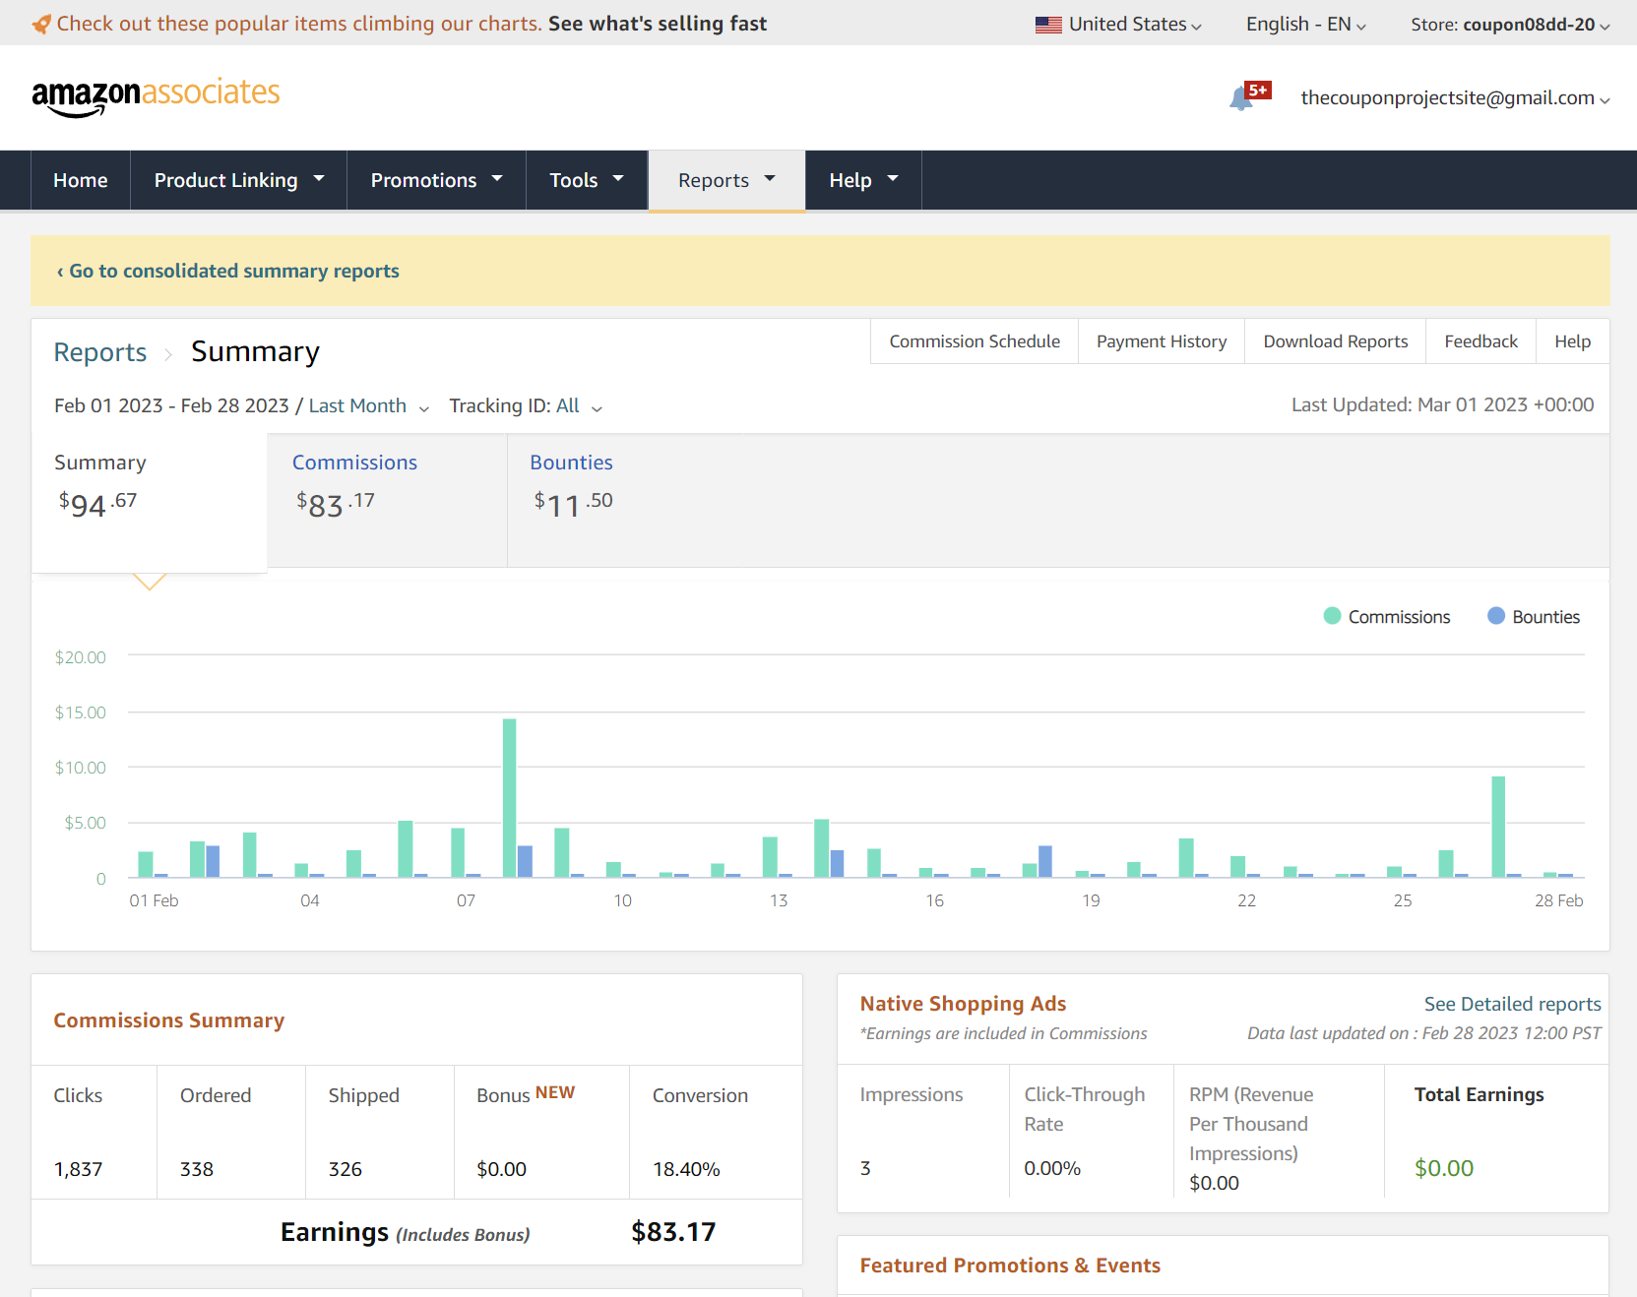The image size is (1637, 1297).
Task: Open the Store coupon08dd-20 dropdown
Action: (1510, 25)
